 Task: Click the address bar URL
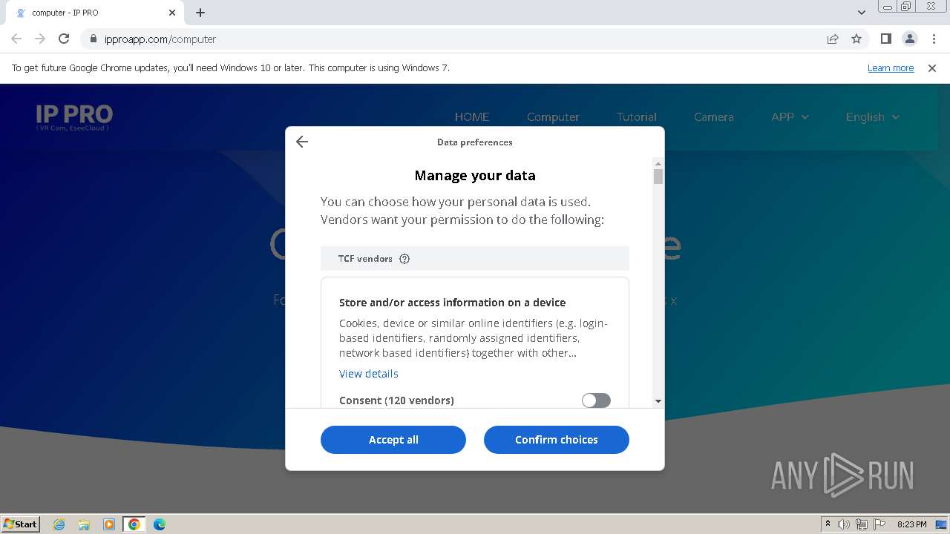point(160,39)
